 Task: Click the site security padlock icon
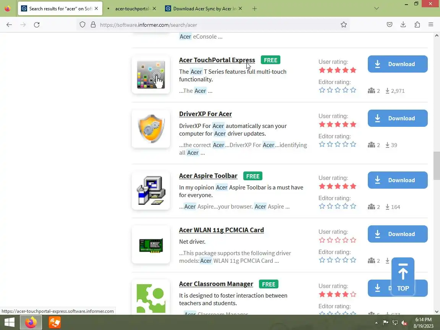pos(93,25)
